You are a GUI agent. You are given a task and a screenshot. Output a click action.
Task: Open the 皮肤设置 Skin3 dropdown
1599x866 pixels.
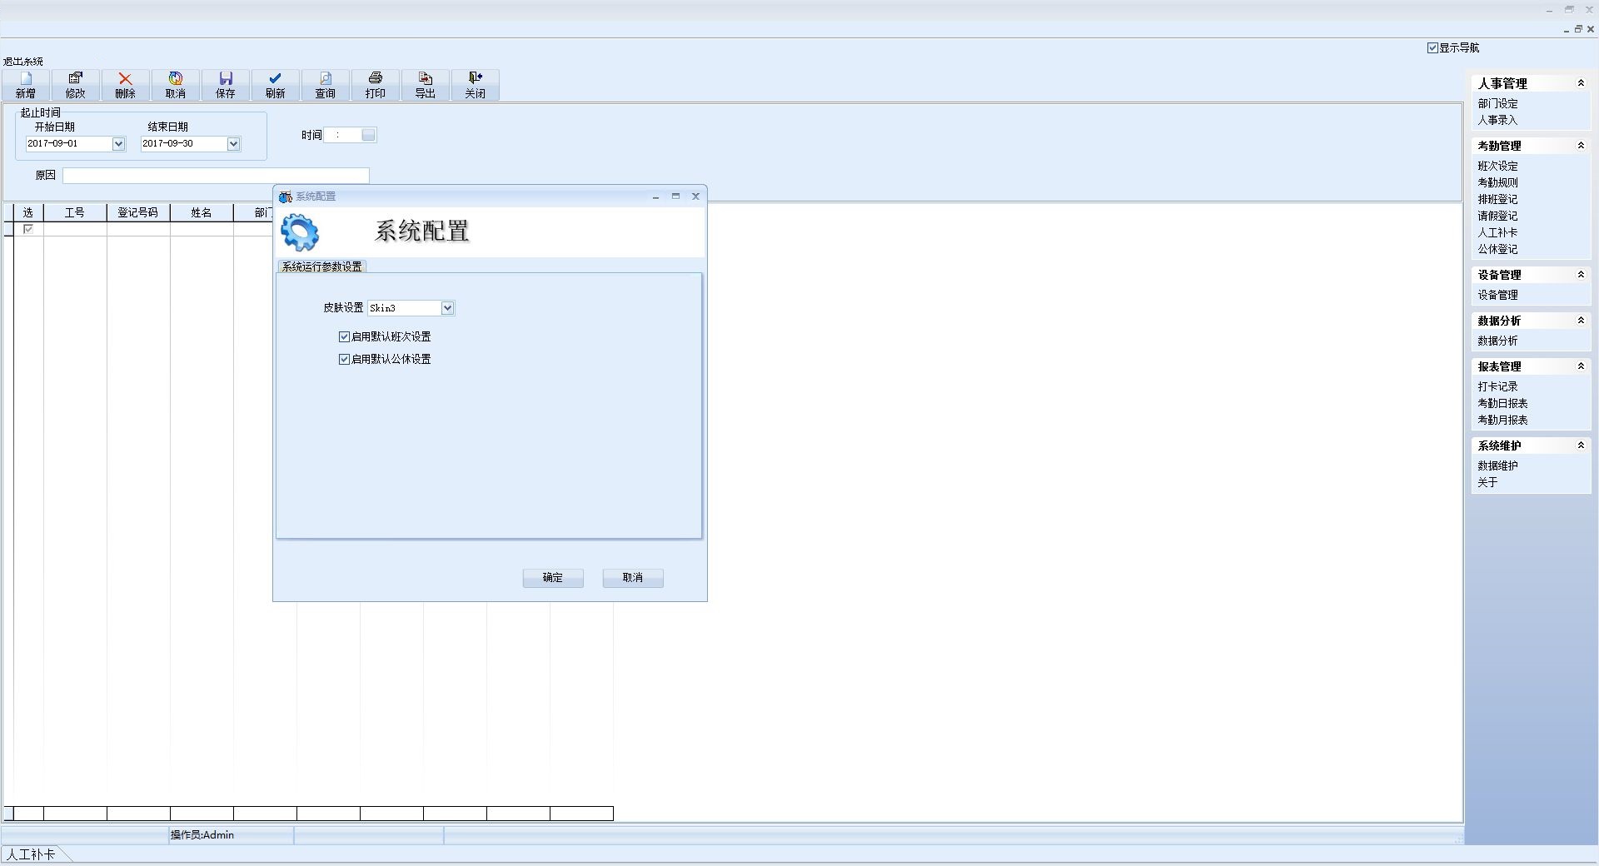(x=447, y=308)
